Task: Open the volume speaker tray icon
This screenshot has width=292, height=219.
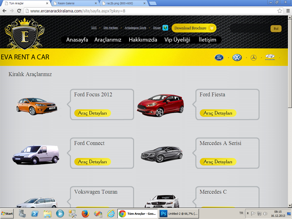Action: point(265,214)
